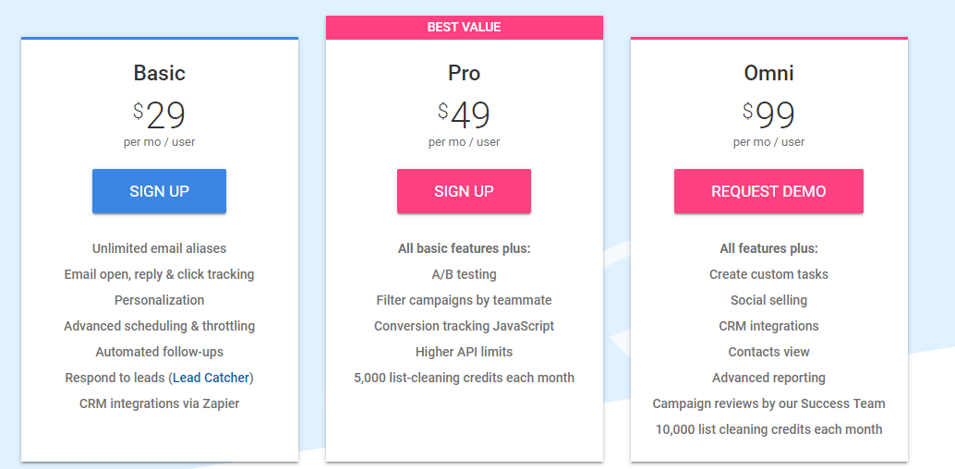Viewport: 955px width, 469px height.
Task: Click the Best Value banner
Action: [x=464, y=28]
